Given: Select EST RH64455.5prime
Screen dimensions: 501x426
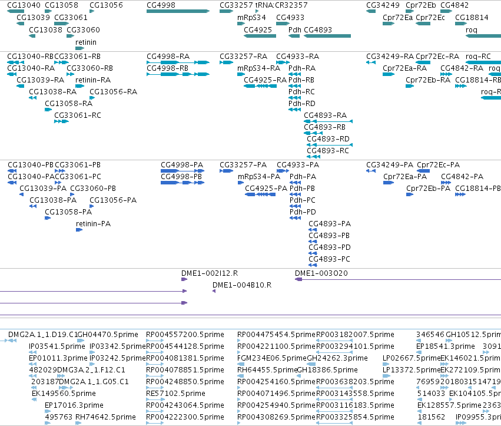Looking at the screenshot, I should (x=240, y=376).
